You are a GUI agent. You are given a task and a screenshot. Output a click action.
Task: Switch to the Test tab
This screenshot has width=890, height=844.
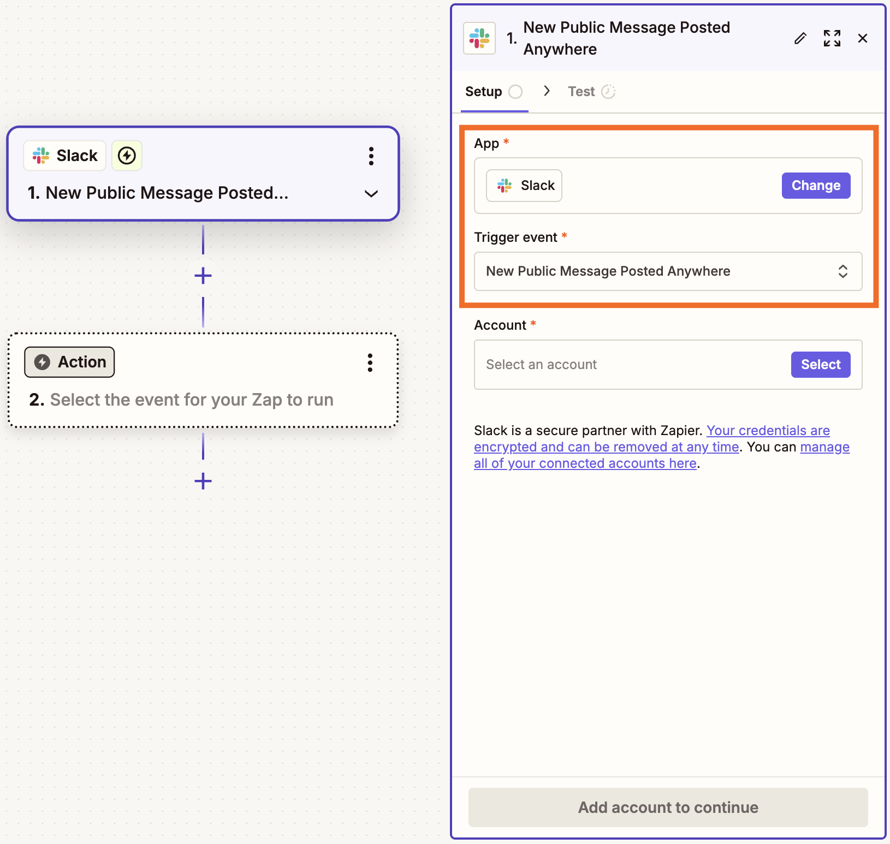pos(580,91)
